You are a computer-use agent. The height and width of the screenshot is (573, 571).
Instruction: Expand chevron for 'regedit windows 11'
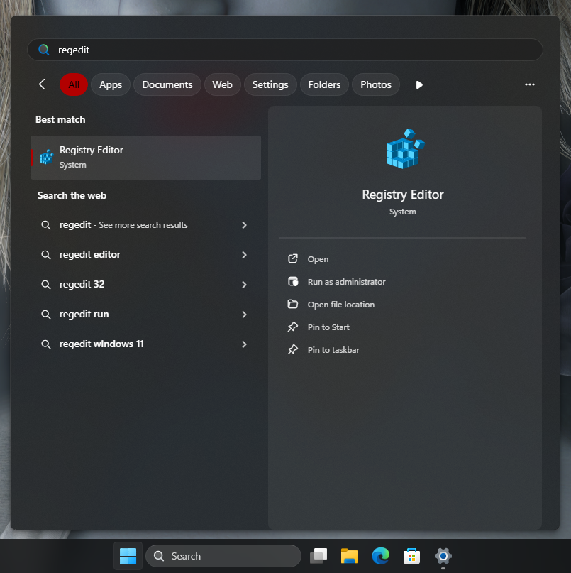[x=244, y=344]
